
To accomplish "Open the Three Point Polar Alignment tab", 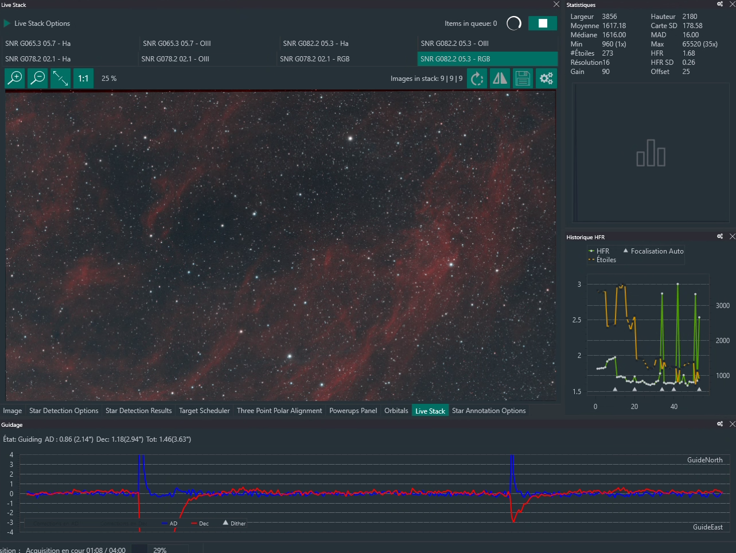I will pos(279,411).
